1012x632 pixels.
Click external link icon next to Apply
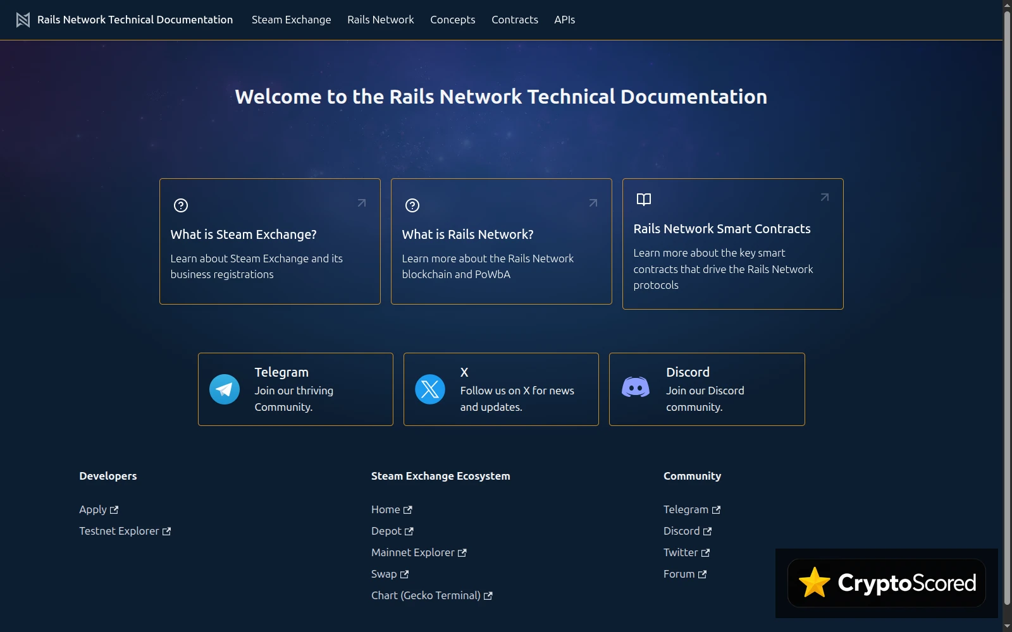pyautogui.click(x=114, y=510)
